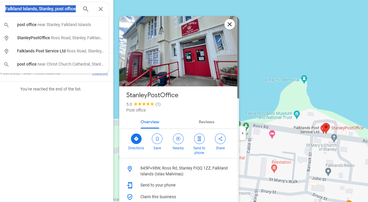Click the address text 845P+98W, Ross Rd

click(184, 171)
